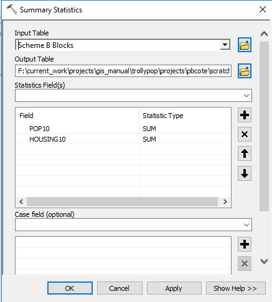Move selected field down with arrow
The width and height of the screenshot is (272, 302).
coord(245,173)
